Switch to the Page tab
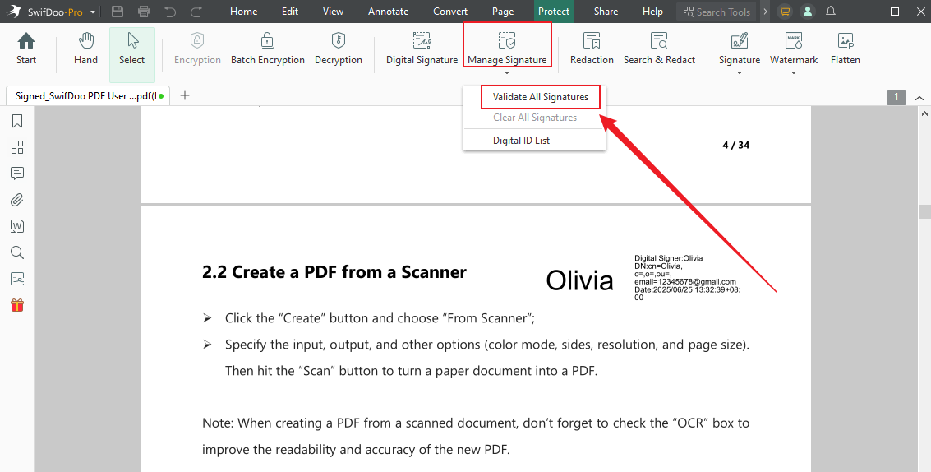 tap(503, 12)
